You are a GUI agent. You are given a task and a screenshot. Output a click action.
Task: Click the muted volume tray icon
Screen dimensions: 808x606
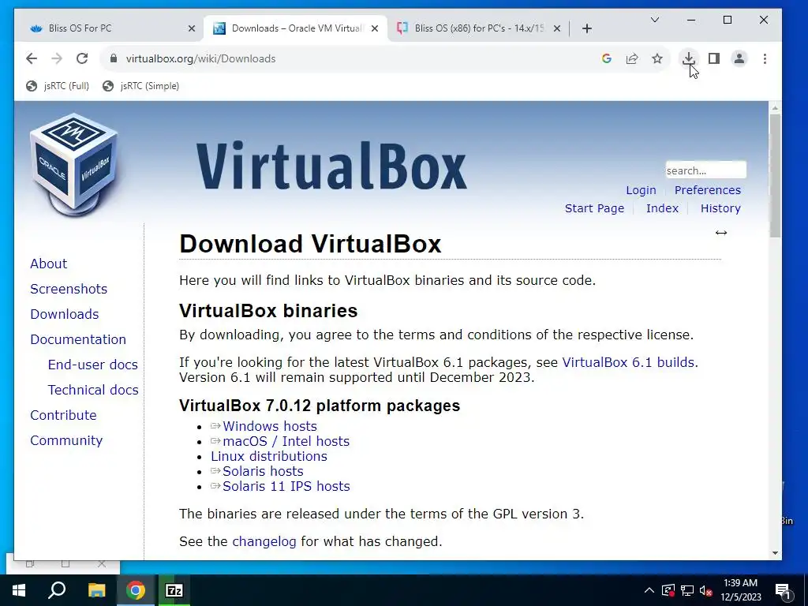click(705, 590)
